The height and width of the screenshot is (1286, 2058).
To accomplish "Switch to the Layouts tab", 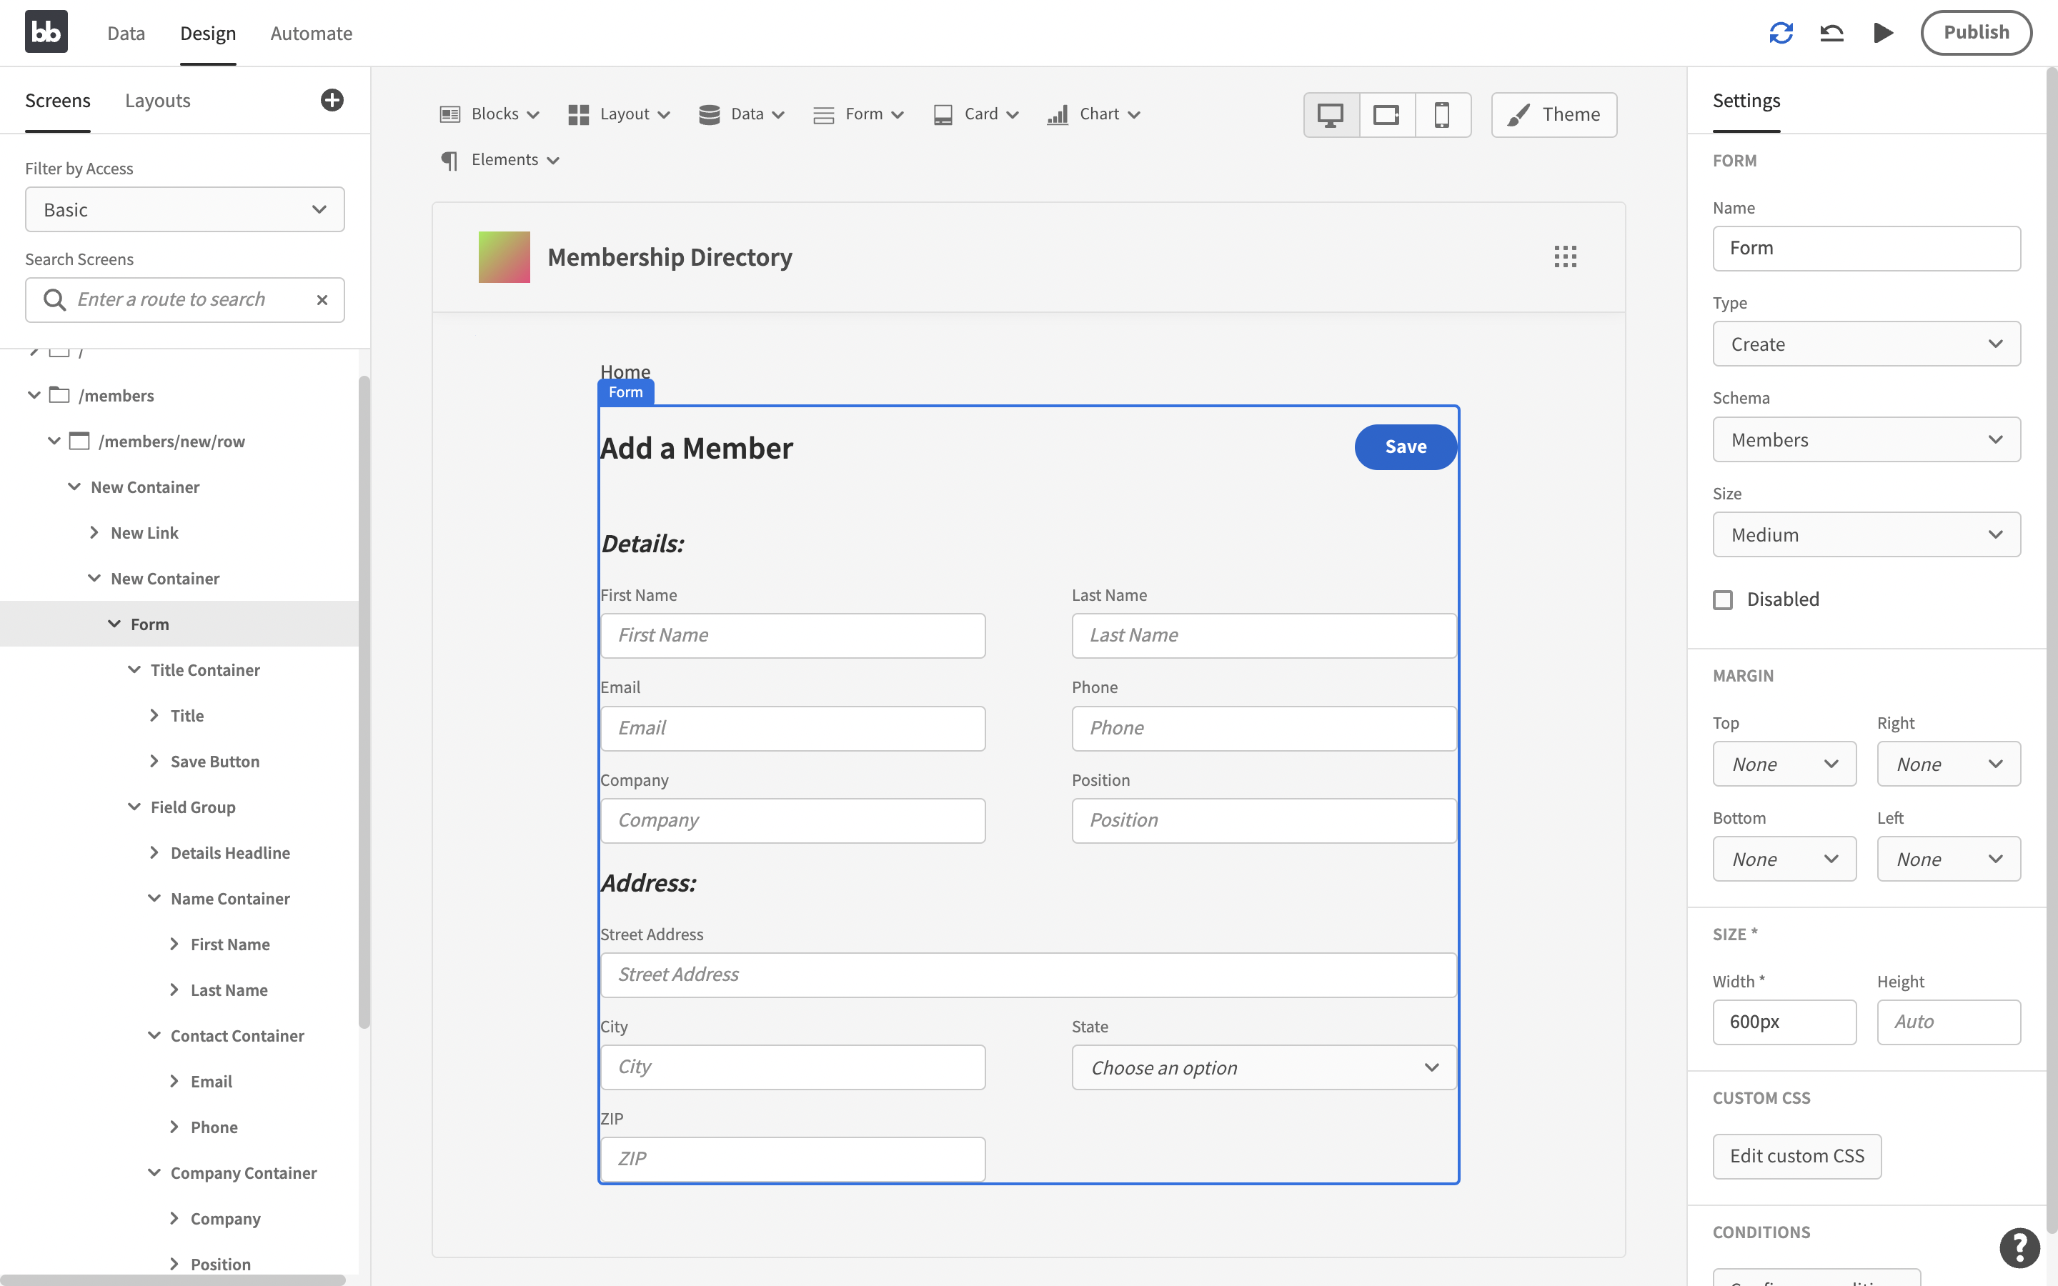I will pyautogui.click(x=157, y=99).
